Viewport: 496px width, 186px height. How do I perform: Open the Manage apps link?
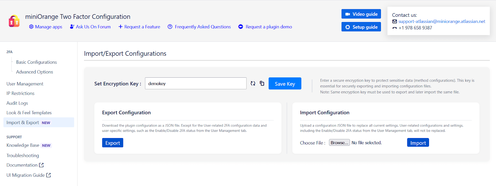[49, 27]
